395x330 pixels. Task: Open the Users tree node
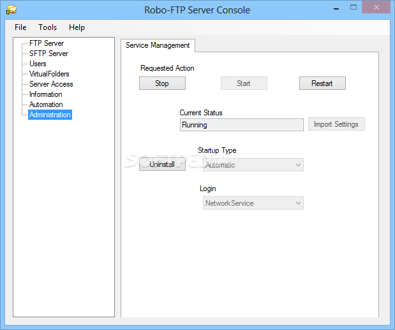click(38, 64)
